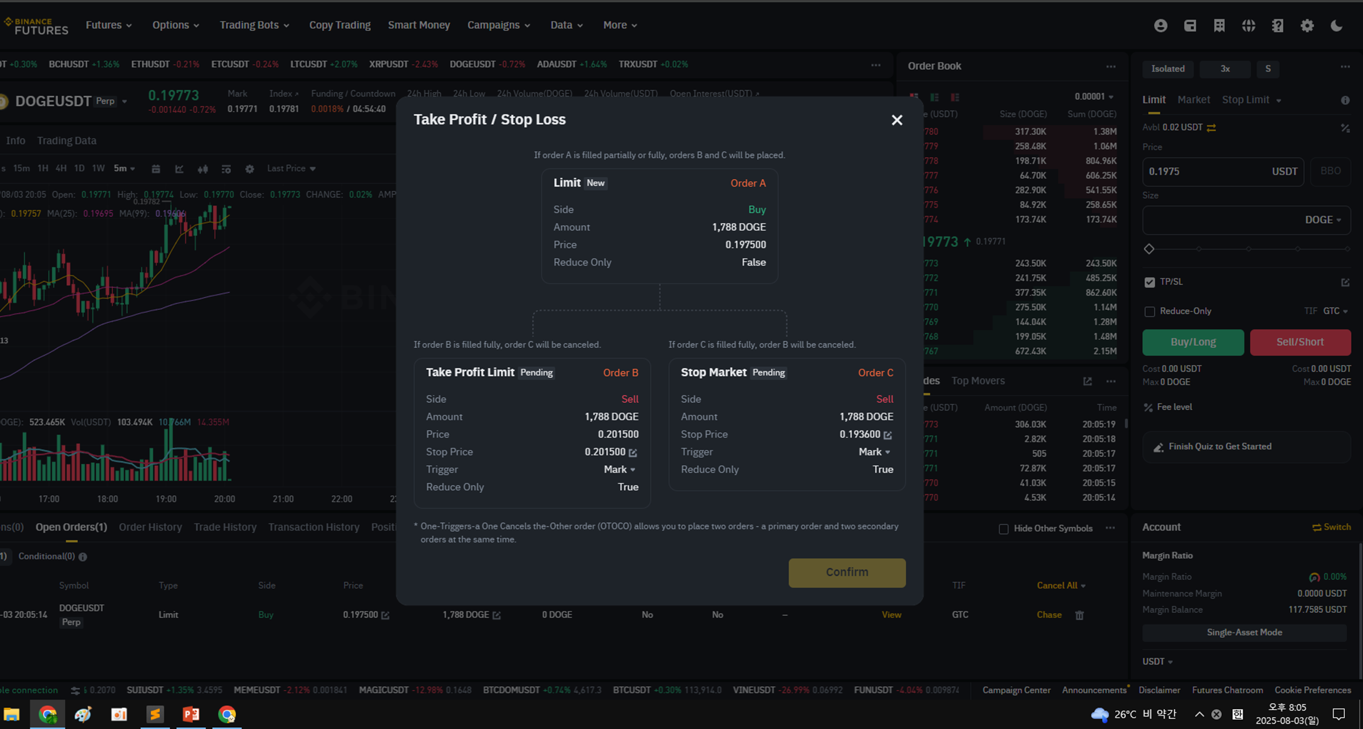Click the language globe icon
Image resolution: width=1363 pixels, height=729 pixels.
pos(1248,26)
